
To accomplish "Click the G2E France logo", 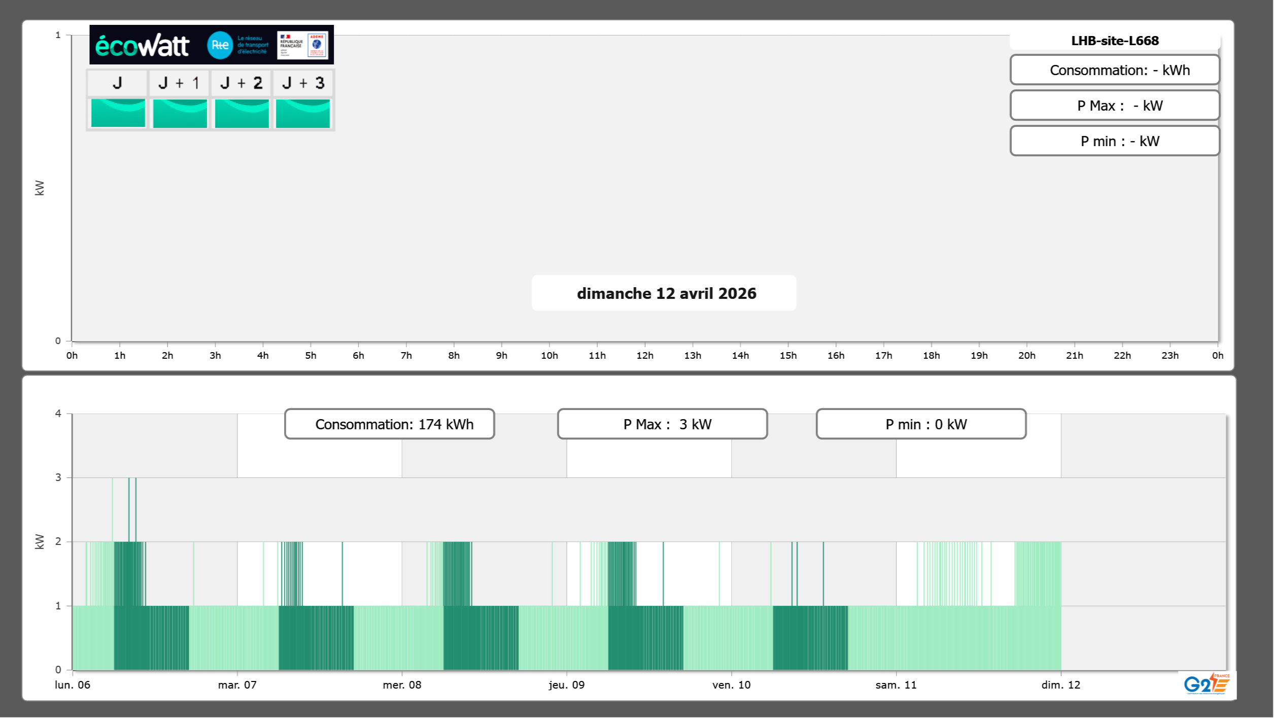I will coord(1206,683).
